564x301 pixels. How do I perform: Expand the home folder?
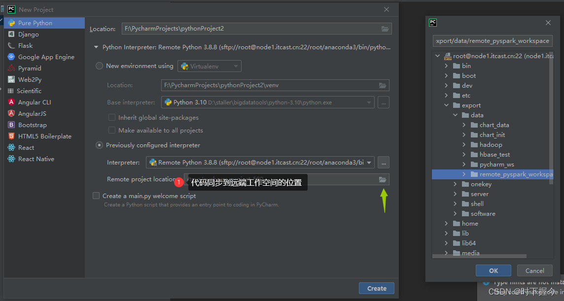[446, 224]
